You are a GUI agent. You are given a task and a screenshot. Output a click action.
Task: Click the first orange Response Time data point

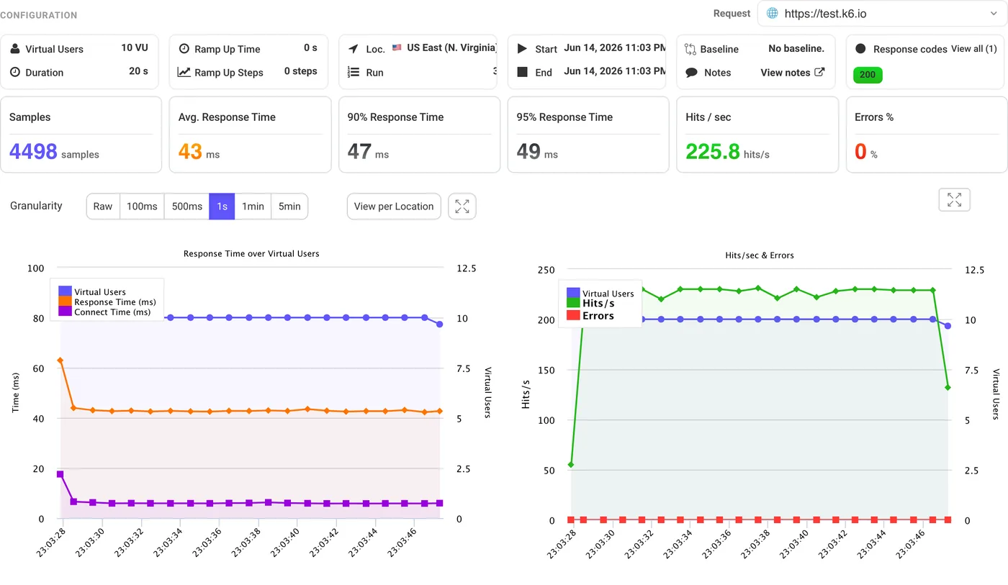click(x=60, y=360)
